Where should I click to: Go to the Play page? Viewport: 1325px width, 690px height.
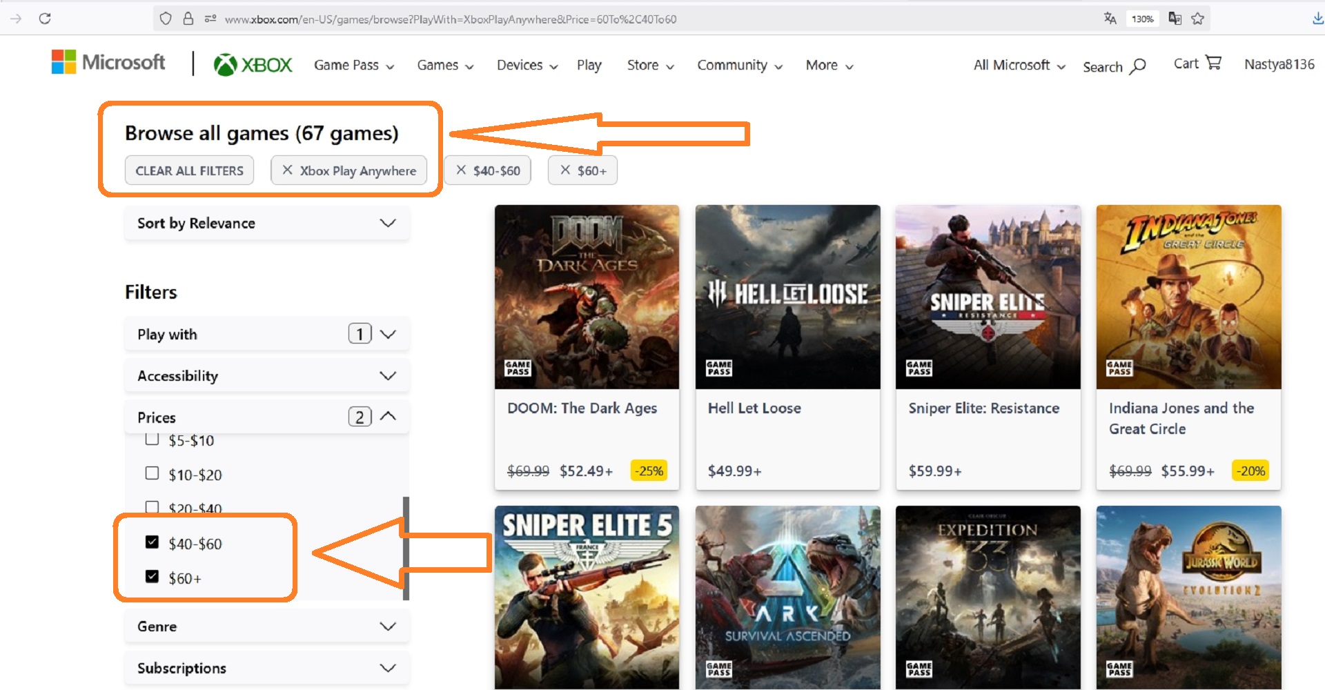pyautogui.click(x=589, y=65)
